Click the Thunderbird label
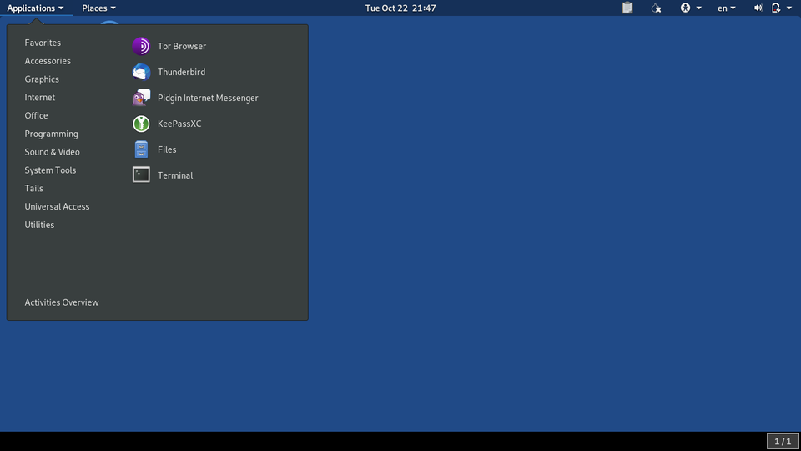This screenshot has width=801, height=451. pos(181,72)
